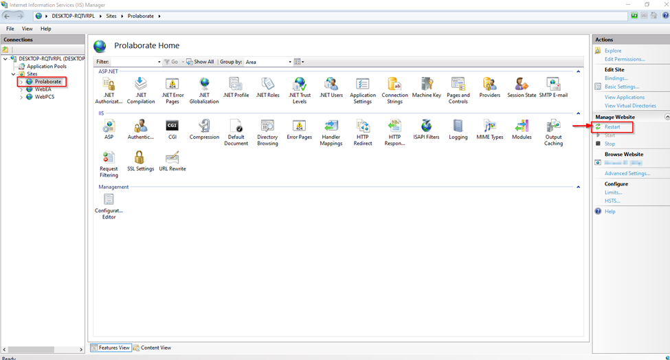This screenshot has height=360, width=670.
Task: Collapse the IIS group section
Action: (578, 113)
